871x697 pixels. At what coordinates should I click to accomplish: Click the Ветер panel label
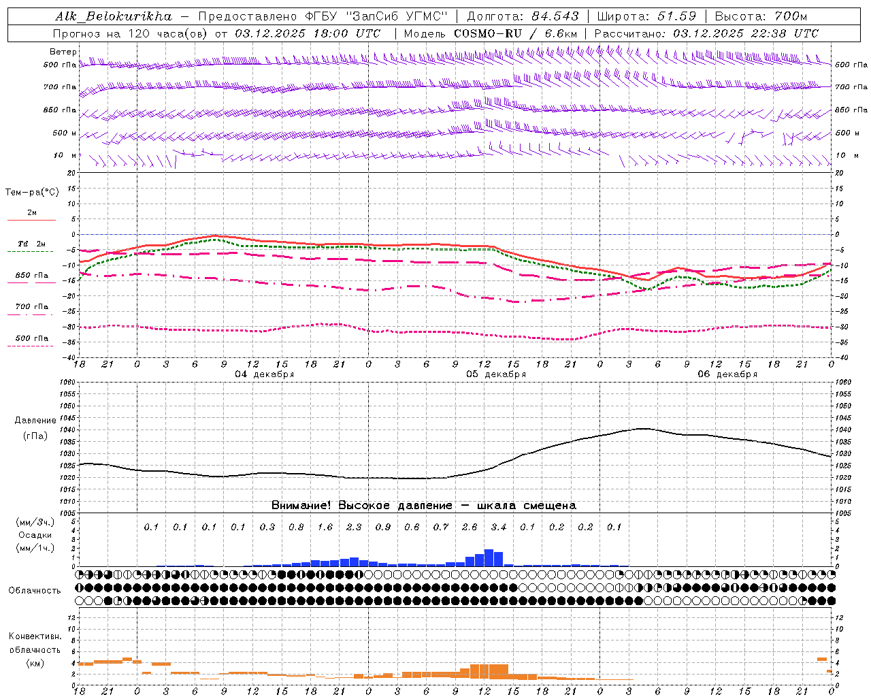click(x=63, y=52)
